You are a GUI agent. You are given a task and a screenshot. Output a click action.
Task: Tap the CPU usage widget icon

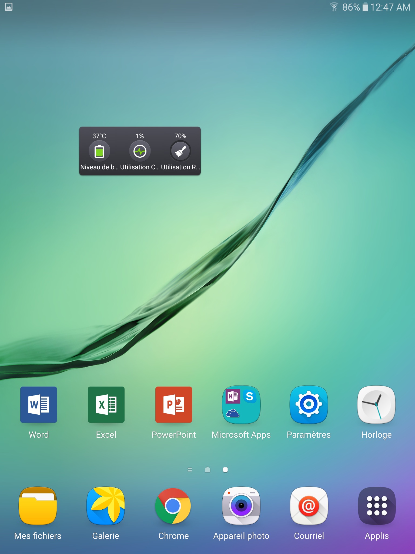pyautogui.click(x=140, y=151)
